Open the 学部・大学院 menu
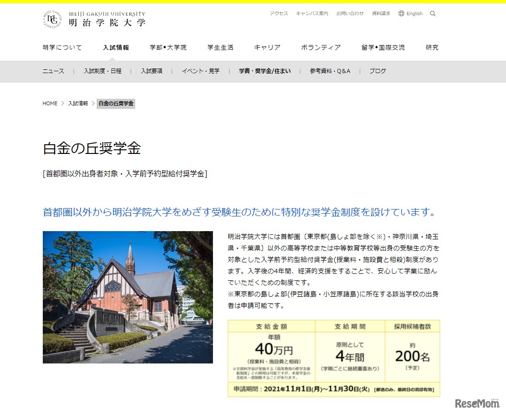The height and width of the screenshot is (414, 506). tap(168, 47)
